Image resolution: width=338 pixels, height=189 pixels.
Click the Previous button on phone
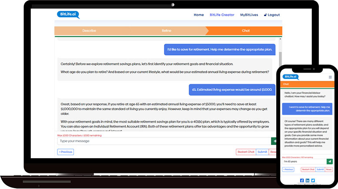[x=288, y=169]
